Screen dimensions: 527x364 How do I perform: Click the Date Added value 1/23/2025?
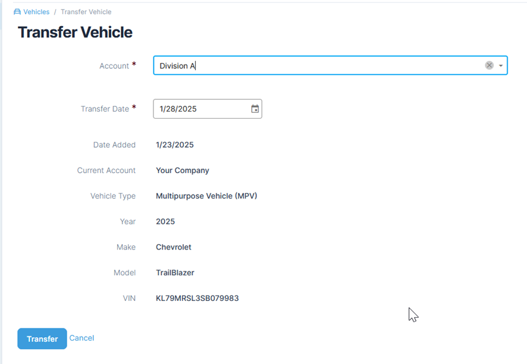pos(174,145)
